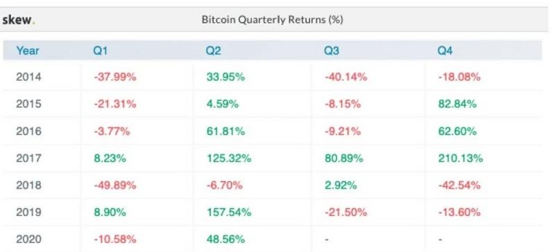The height and width of the screenshot is (252, 555).
Task: Click the -9.21% cell in 2016 Q3
Action: [343, 131]
